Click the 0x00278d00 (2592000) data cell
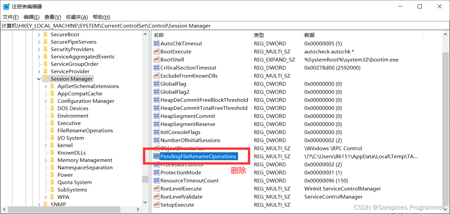Image resolution: width=450 pixels, height=214 pixels. 332,68
